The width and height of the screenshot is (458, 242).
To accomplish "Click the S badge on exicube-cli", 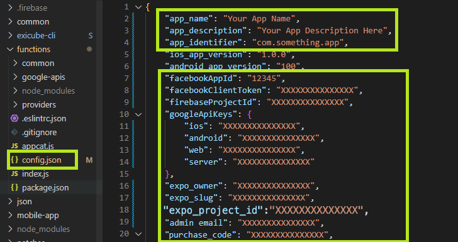I will pyautogui.click(x=91, y=36).
